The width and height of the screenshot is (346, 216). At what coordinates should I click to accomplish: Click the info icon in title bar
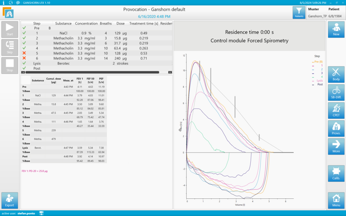[x=3, y=3]
